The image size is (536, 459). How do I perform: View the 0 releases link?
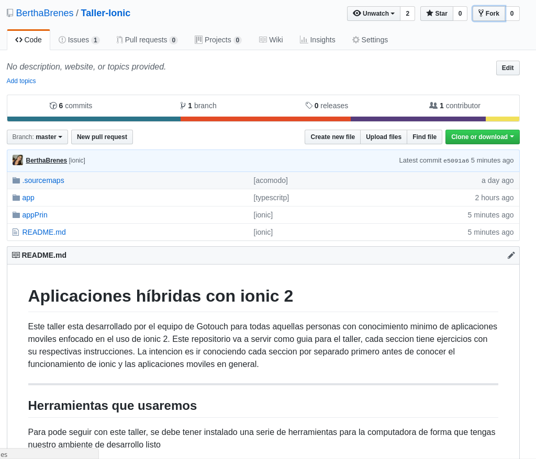tap(327, 106)
